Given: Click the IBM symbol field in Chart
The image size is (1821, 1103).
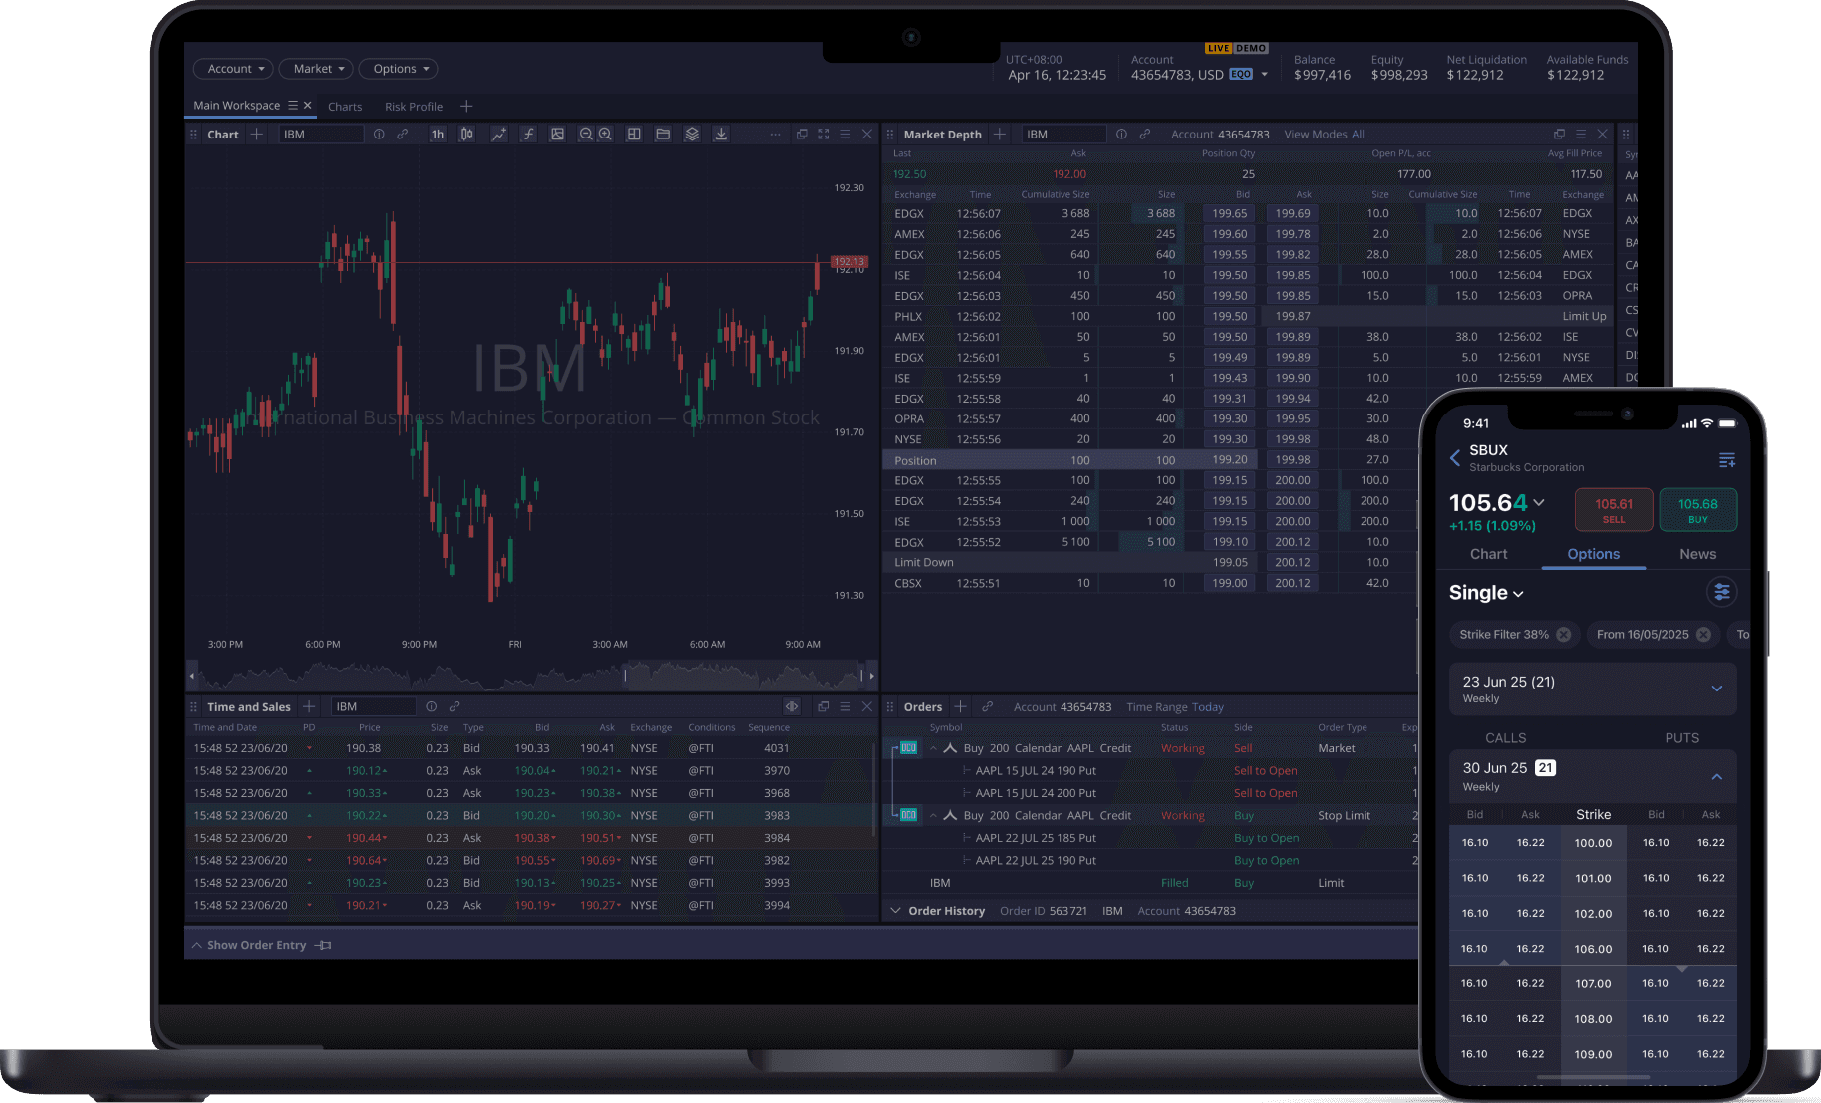Looking at the screenshot, I should coord(321,134).
